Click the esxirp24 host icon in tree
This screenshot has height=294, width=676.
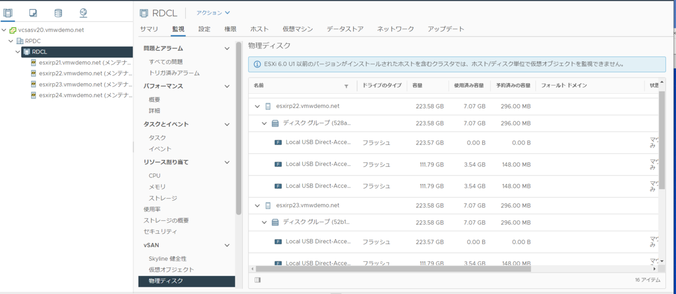(x=34, y=95)
